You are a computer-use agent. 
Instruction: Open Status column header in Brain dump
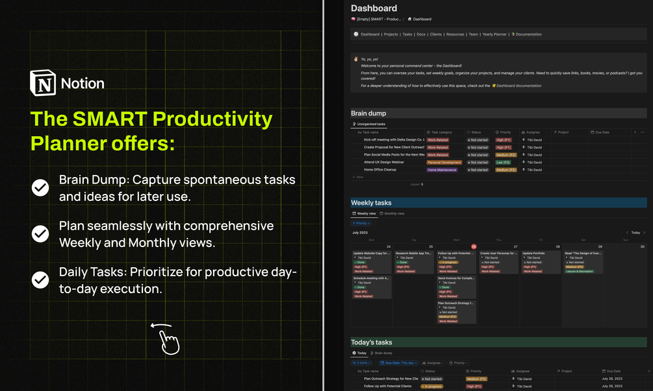point(474,132)
